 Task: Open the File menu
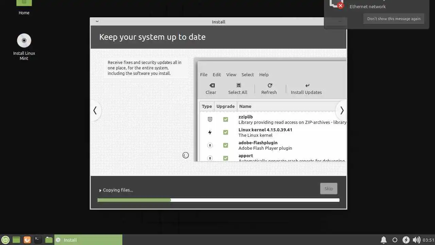tap(204, 75)
